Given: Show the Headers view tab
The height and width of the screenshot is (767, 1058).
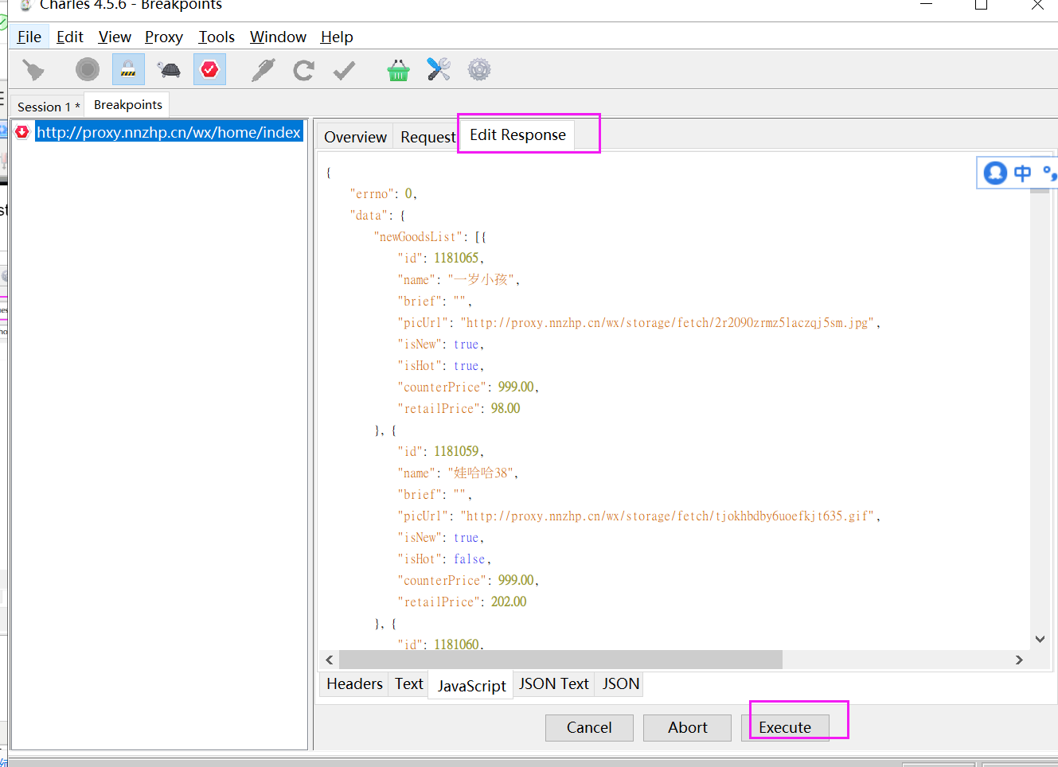Looking at the screenshot, I should [354, 684].
